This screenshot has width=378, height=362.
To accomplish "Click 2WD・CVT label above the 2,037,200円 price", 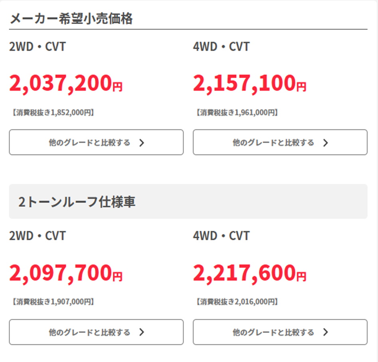I will point(38,47).
